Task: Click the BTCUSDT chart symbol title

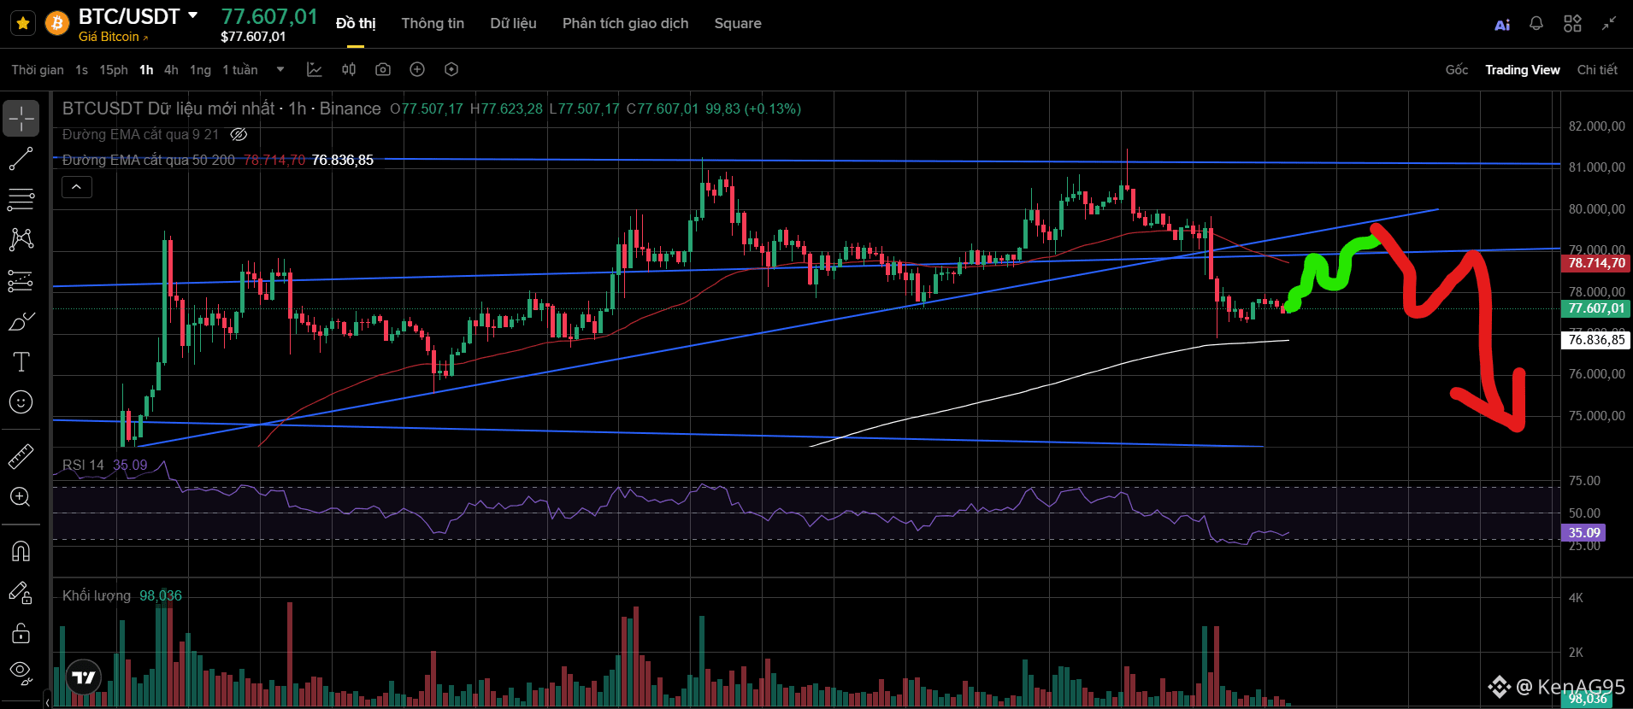Action: coord(221,108)
